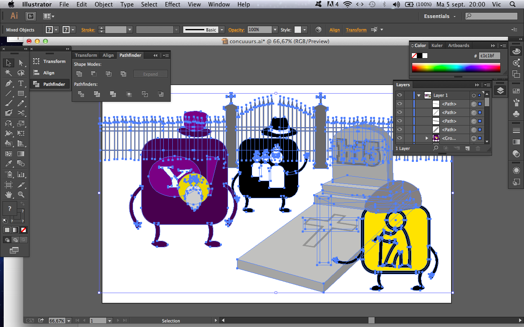Screen dimensions: 524x327
Task: Open the Window menu
Action: click(219, 4)
